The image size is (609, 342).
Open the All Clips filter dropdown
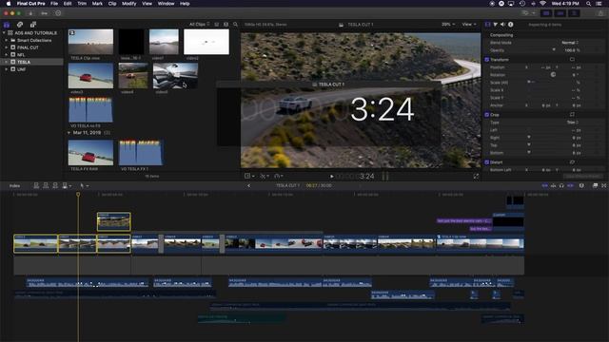[199, 25]
